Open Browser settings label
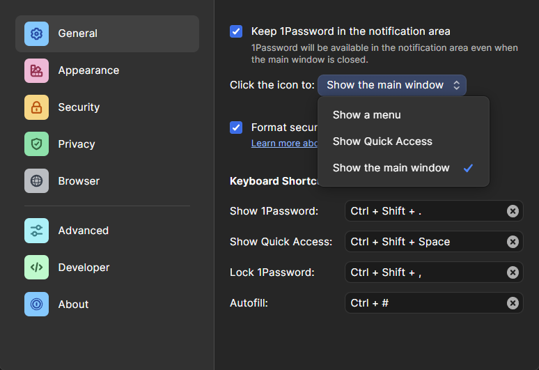The height and width of the screenshot is (370, 539). [79, 181]
